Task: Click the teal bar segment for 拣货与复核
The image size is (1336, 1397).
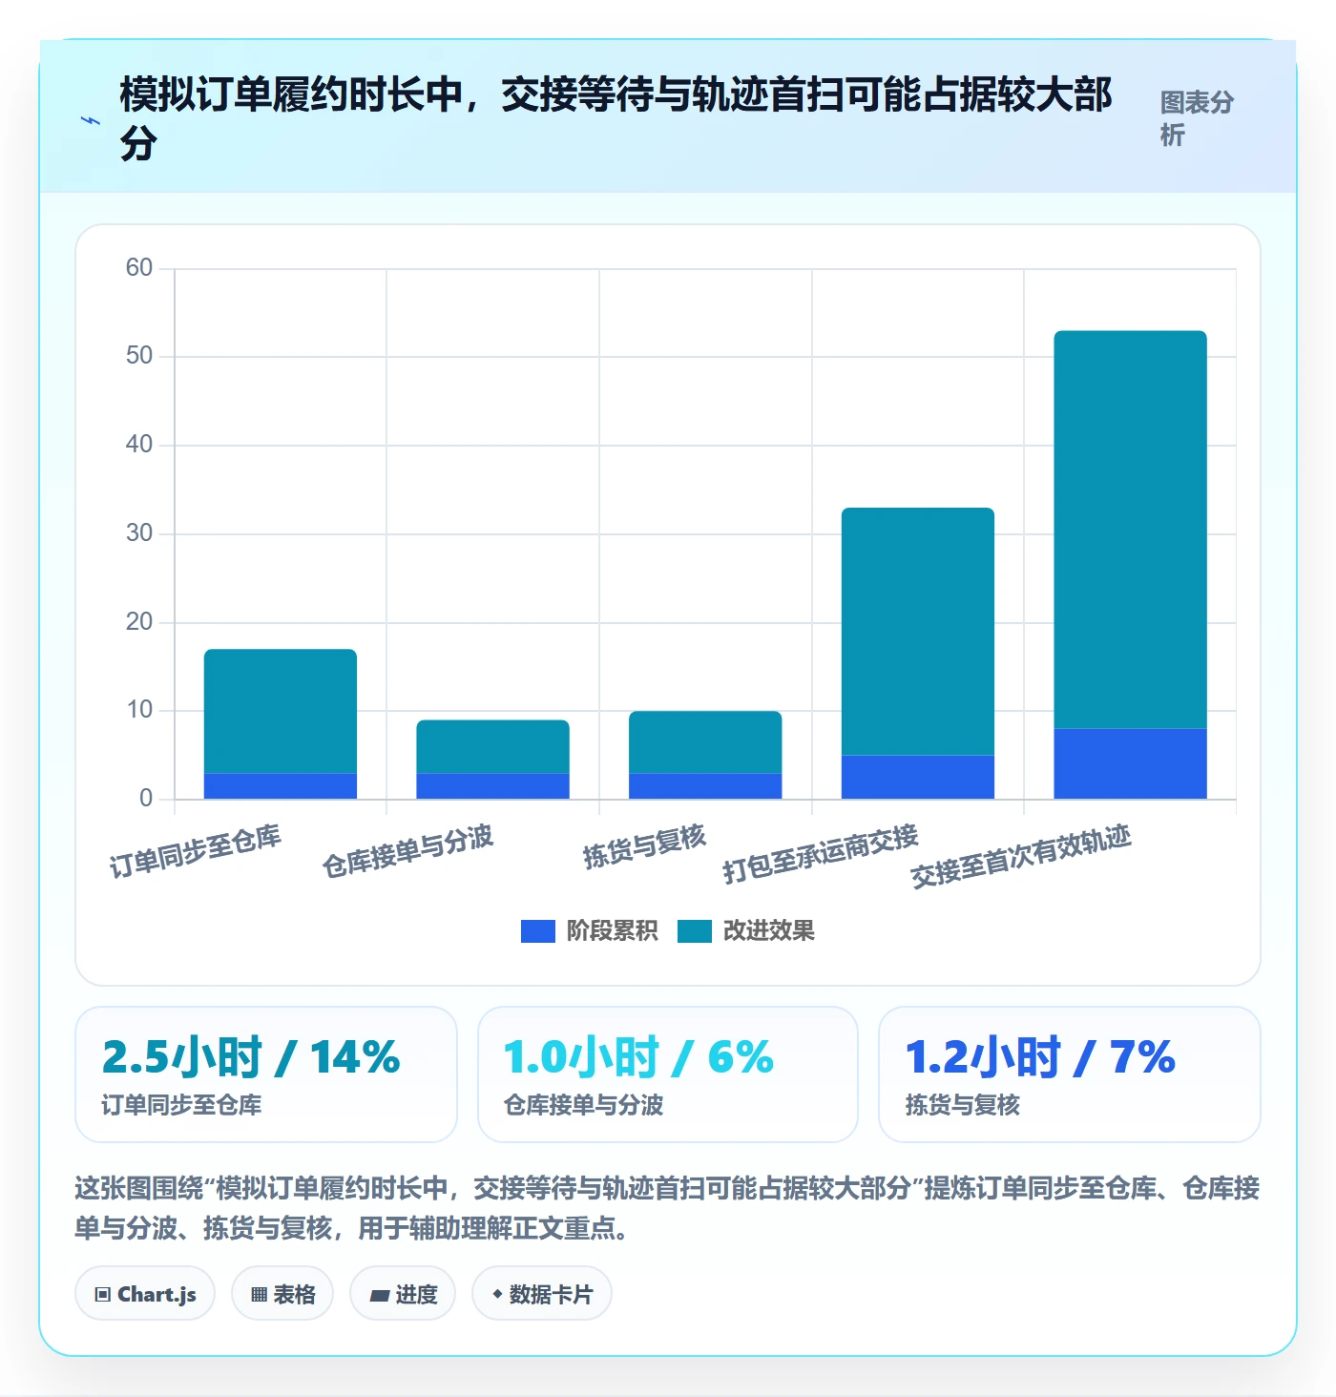Action: (705, 742)
